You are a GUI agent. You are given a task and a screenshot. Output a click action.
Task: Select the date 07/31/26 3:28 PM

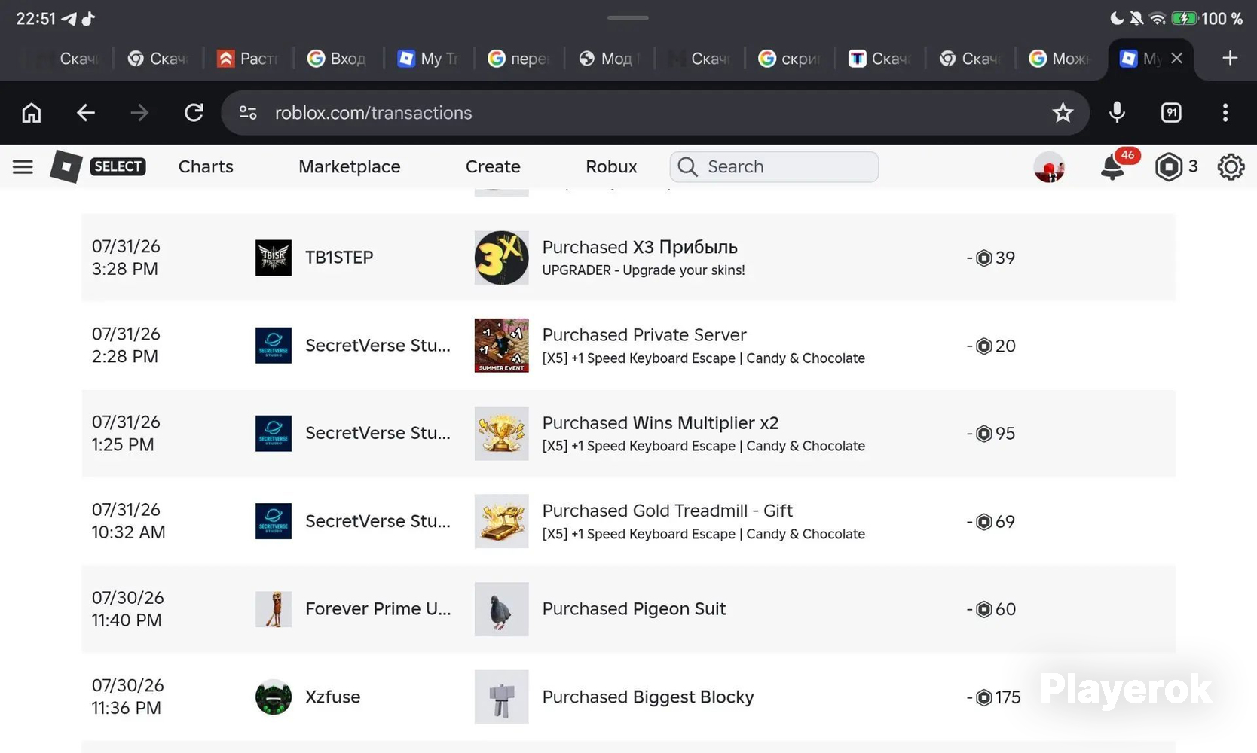pos(126,258)
